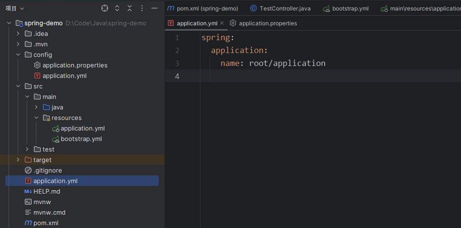
Task: Expand the java source folder
Action: pyautogui.click(x=37, y=107)
